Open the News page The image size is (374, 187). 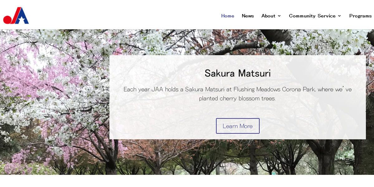248,16
